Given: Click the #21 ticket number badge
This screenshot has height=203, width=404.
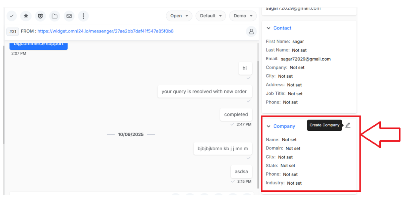Looking at the screenshot, I should click(x=13, y=32).
